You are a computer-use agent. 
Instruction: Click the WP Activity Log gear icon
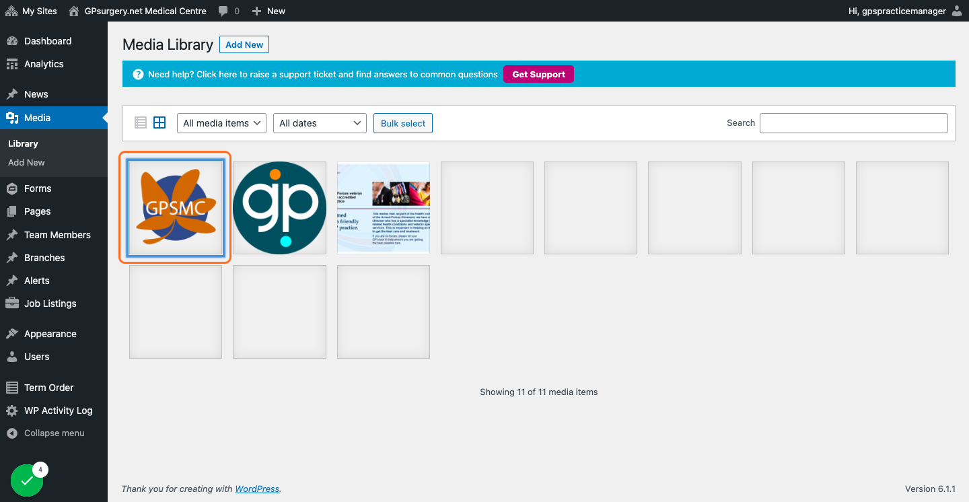click(x=12, y=410)
